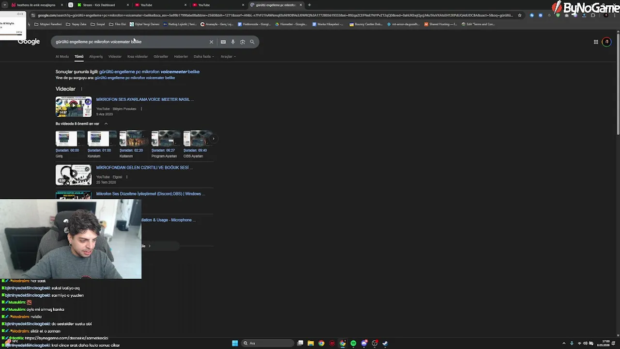Select the Tümü results tab
620x349 pixels.
coord(79,57)
